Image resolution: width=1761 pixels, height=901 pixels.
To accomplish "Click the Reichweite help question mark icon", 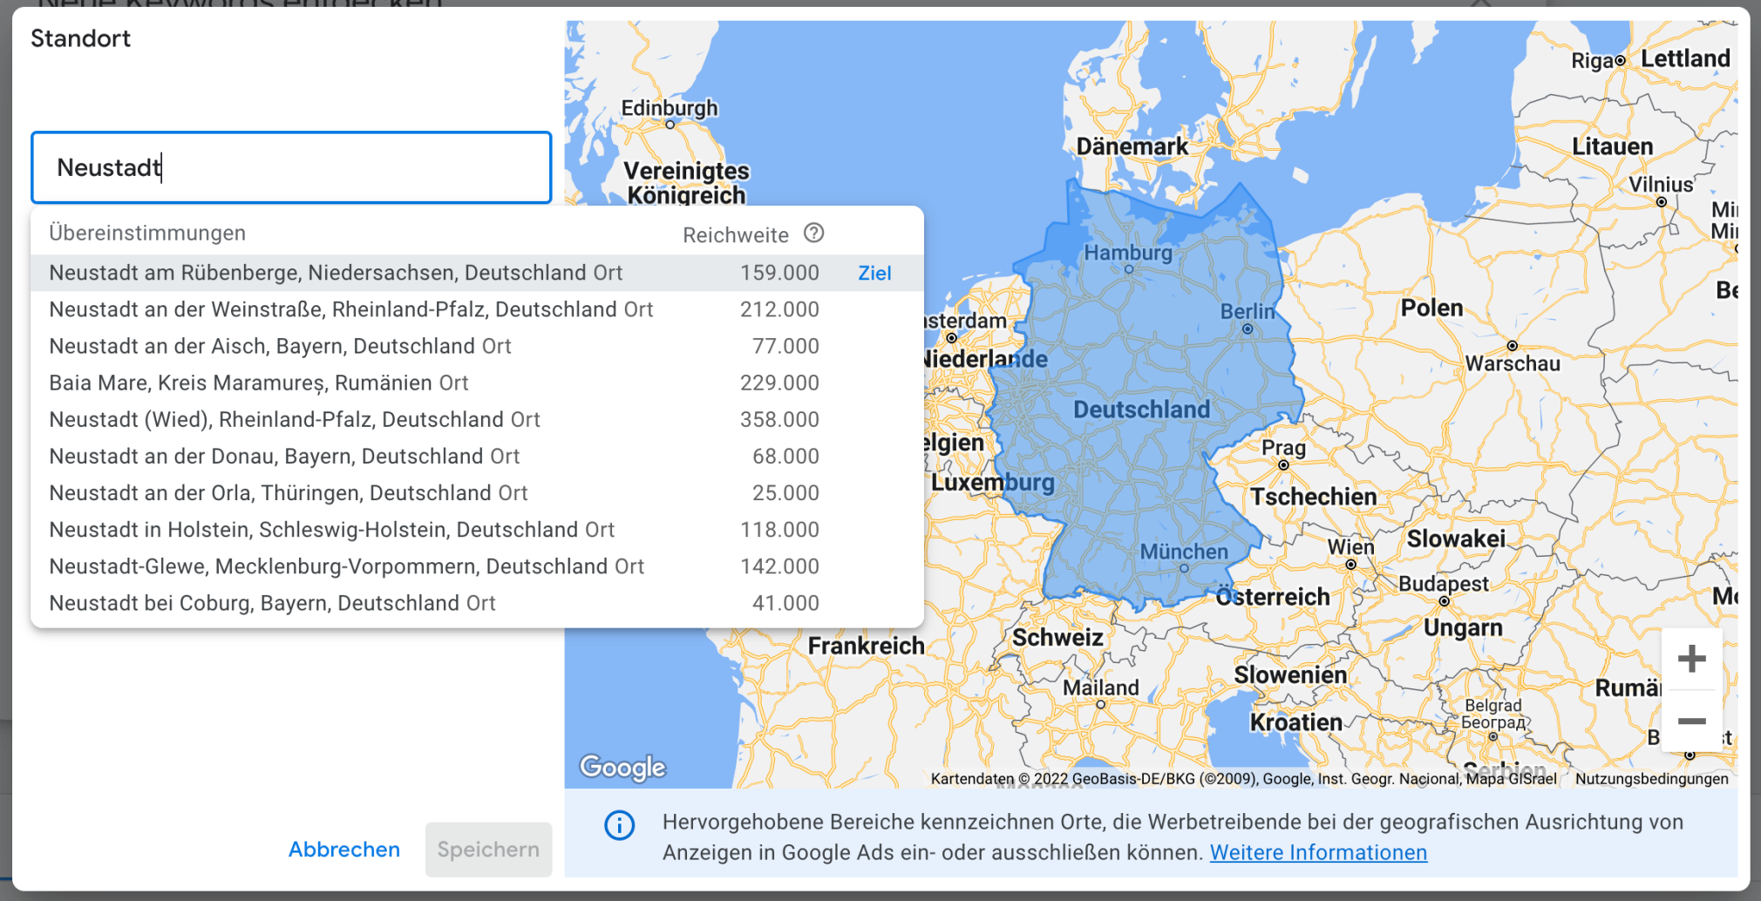I will tap(813, 234).
